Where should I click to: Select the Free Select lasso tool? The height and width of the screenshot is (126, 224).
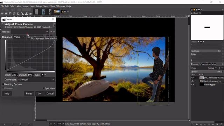(x=10, y=14)
